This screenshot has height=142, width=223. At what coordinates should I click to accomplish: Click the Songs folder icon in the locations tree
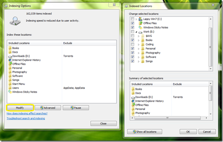(143, 61)
